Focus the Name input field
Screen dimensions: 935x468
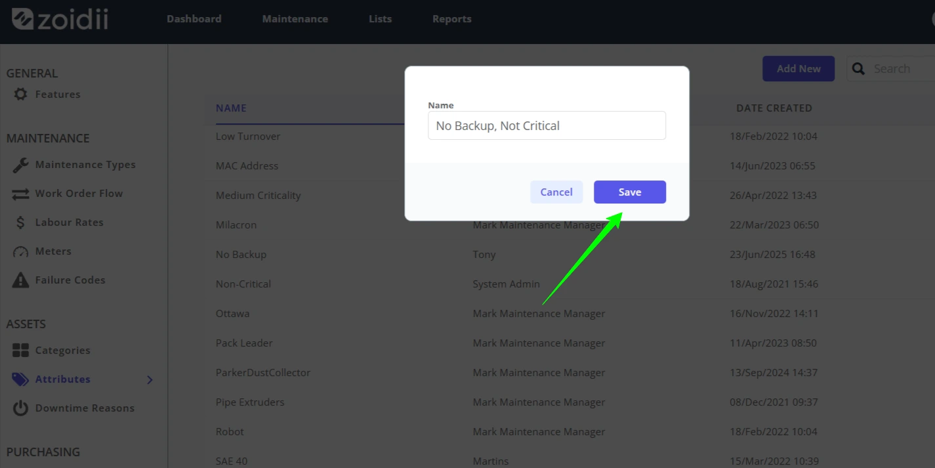(x=547, y=125)
